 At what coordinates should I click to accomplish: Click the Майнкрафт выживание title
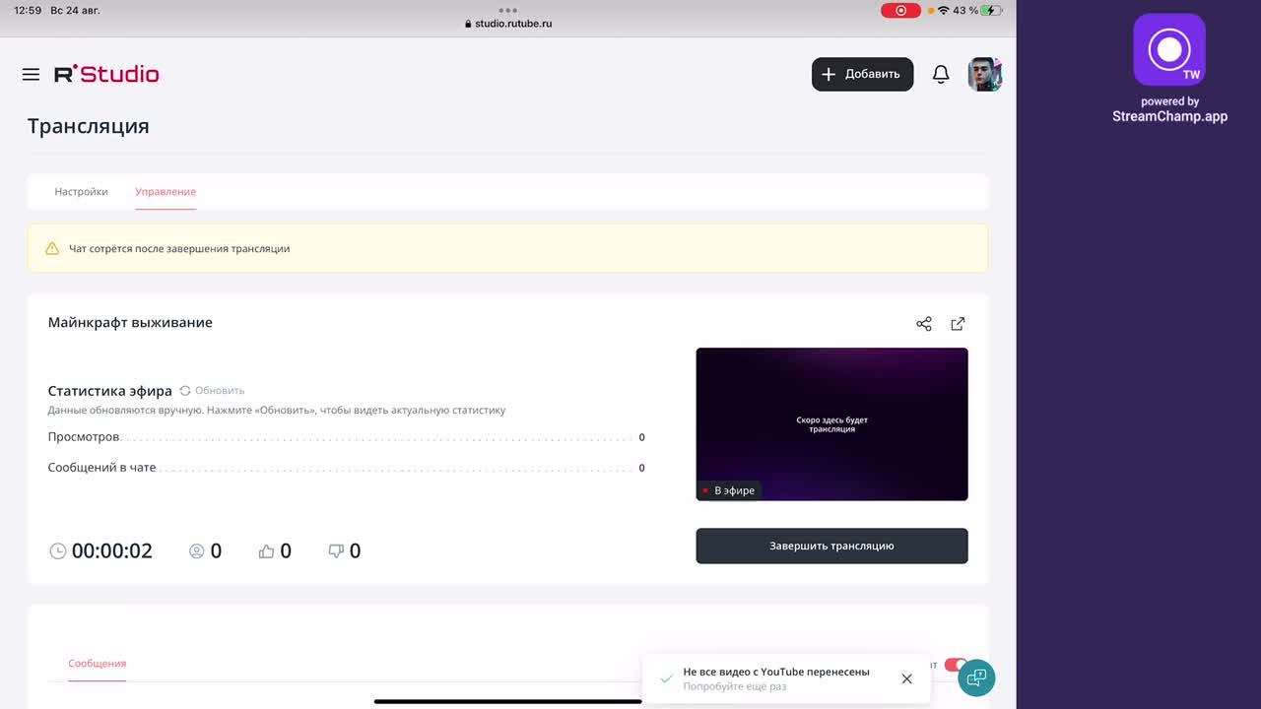[x=130, y=322]
